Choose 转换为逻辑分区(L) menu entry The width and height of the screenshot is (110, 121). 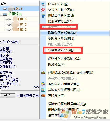point(61,50)
